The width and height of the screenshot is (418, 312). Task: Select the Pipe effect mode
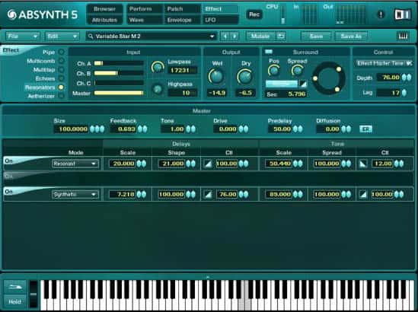(61, 52)
